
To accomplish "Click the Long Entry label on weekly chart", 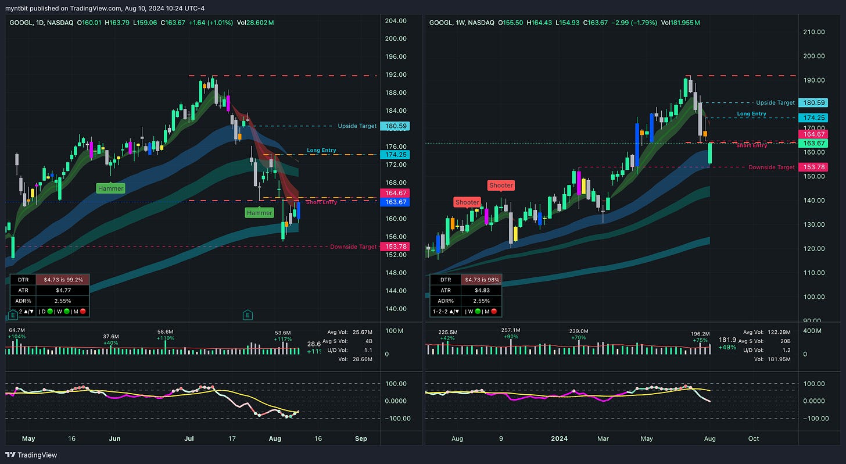I will pyautogui.click(x=751, y=114).
